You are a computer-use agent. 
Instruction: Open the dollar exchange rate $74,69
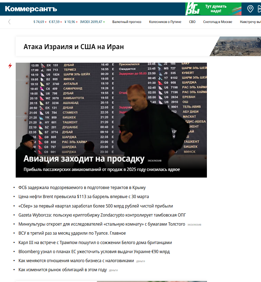point(39,22)
